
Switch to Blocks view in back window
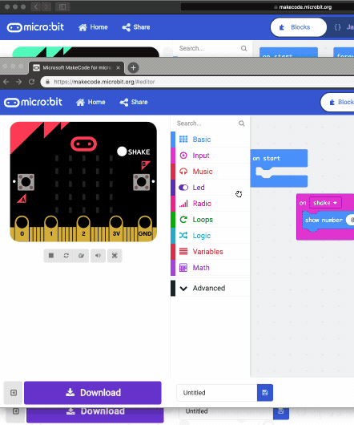click(299, 27)
